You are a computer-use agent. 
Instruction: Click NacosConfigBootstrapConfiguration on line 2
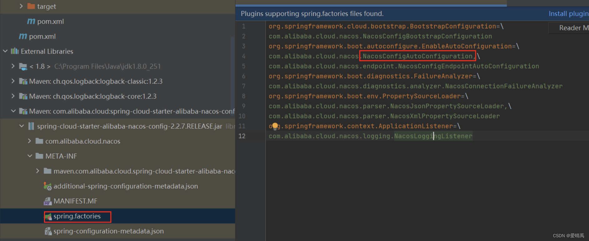click(x=427, y=36)
